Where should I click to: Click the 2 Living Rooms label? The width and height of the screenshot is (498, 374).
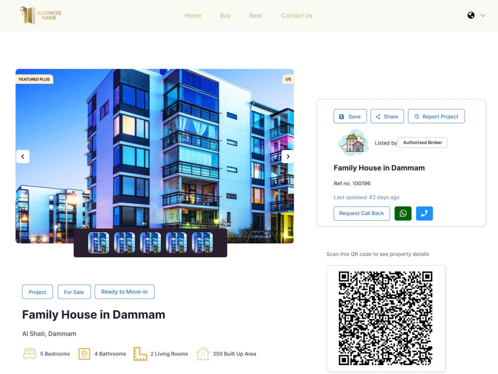pos(169,354)
